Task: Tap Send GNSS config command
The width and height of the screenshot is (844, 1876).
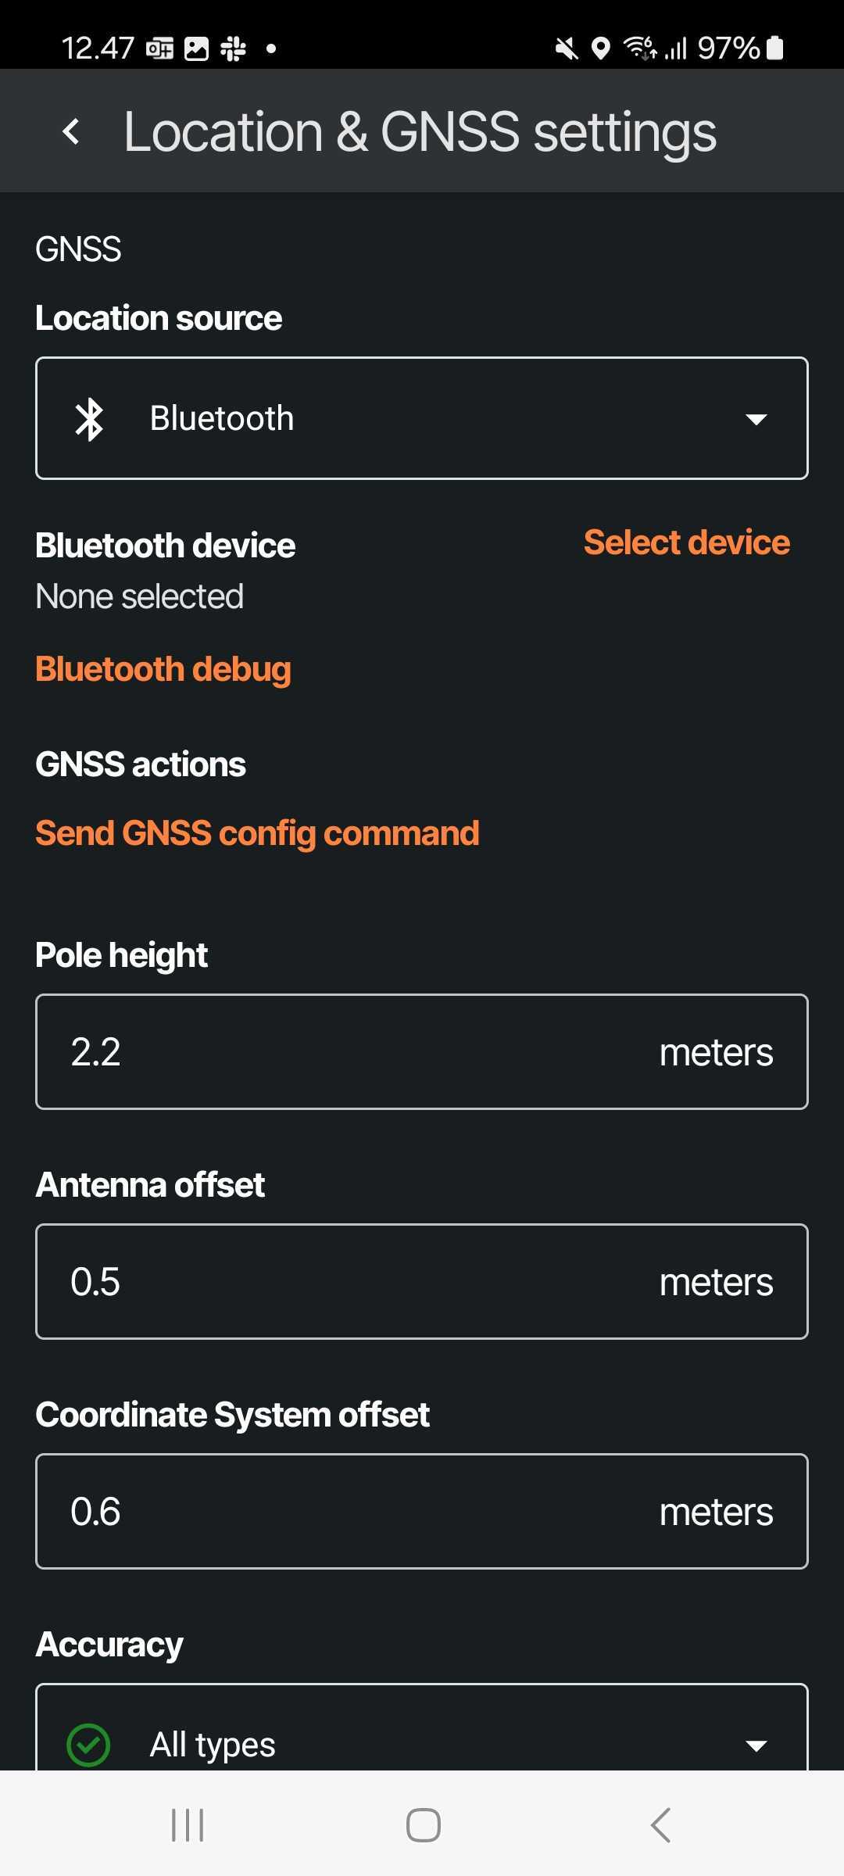Action: 257,833
